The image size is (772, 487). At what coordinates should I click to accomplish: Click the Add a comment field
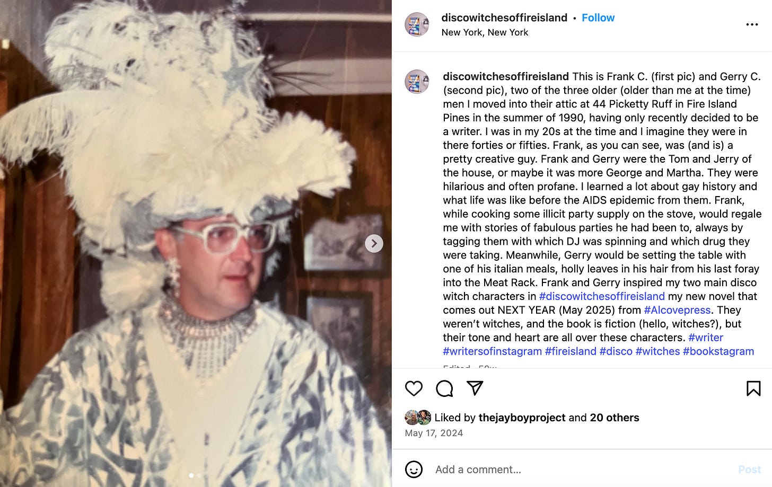point(581,470)
